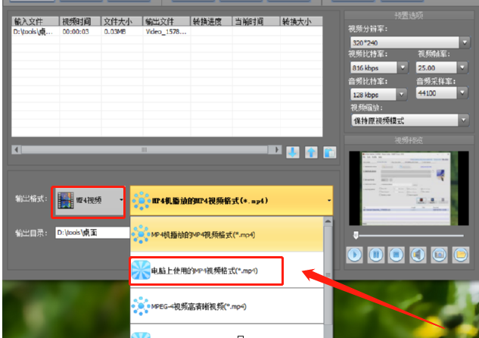Open the 视频缩放 保持原视频模式 dropdown
The height and width of the screenshot is (338, 479).
[x=463, y=120]
